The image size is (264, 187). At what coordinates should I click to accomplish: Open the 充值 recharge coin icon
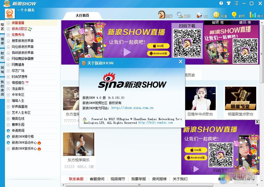pyautogui.click(x=220, y=15)
